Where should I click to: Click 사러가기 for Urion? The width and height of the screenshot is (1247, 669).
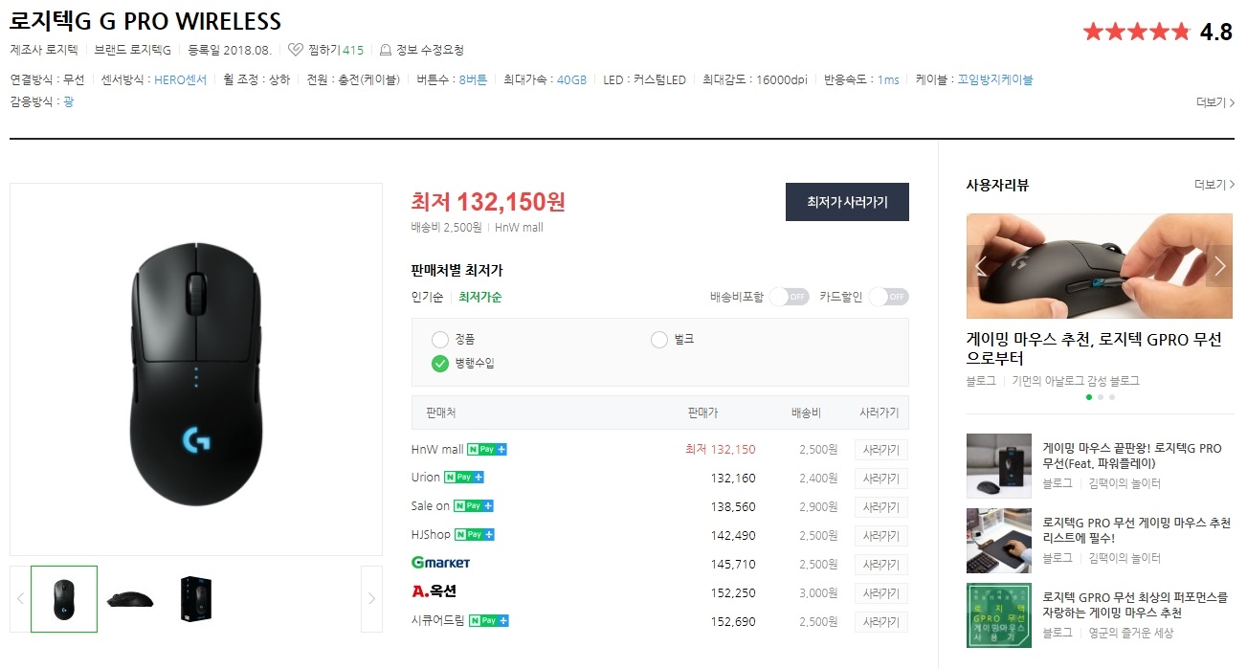click(881, 479)
